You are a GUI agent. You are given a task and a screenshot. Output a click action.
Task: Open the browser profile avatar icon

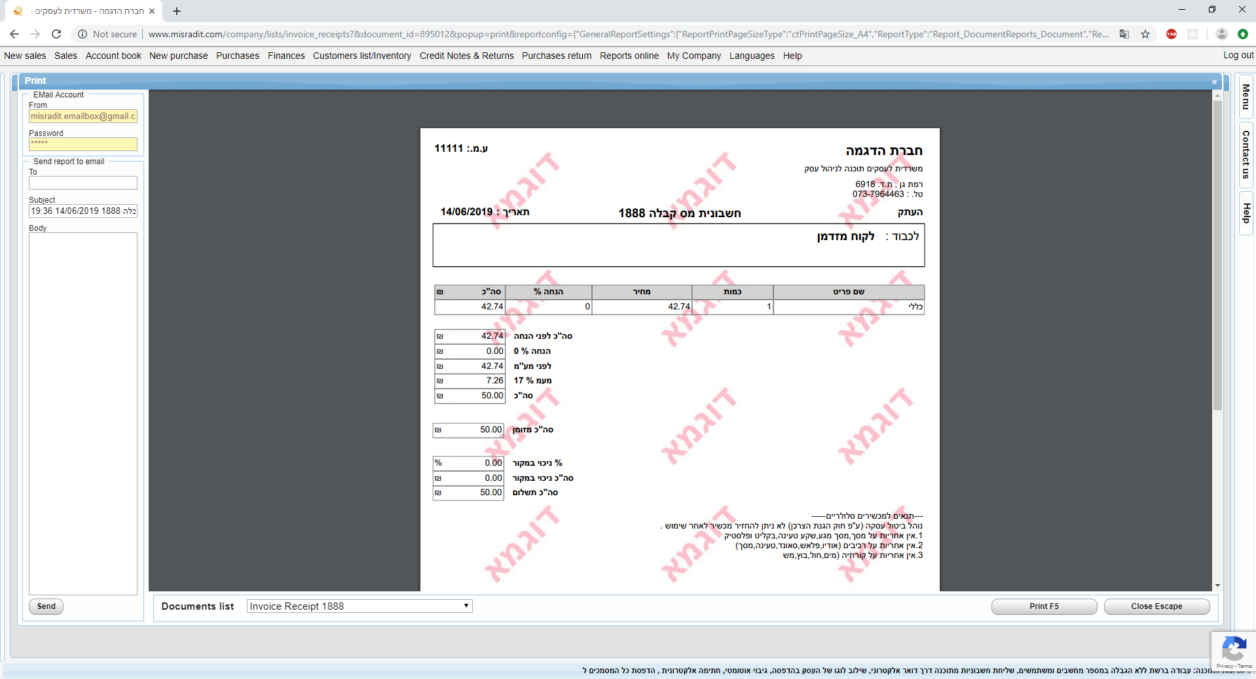(x=1221, y=34)
